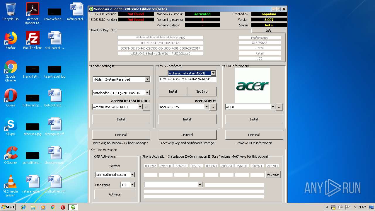Click the taskbar clock showing 9:13 AM
The image size is (375, 211).
(x=360, y=207)
